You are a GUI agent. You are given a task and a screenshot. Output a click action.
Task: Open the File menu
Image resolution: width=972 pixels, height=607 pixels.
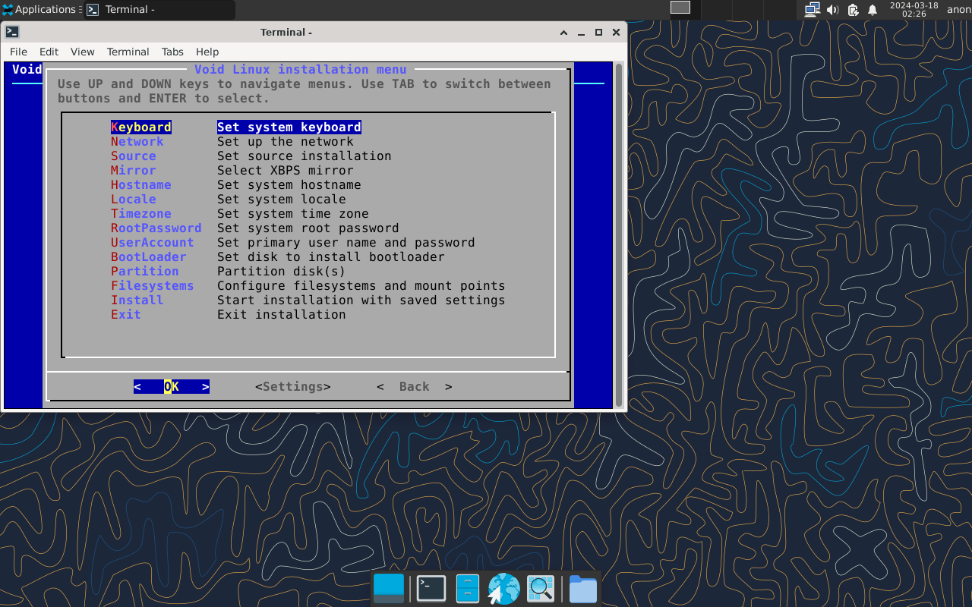click(18, 52)
